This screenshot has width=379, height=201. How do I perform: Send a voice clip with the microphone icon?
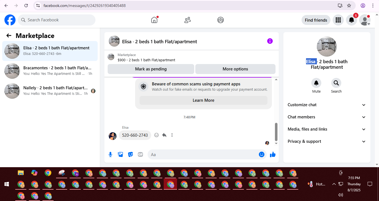tap(110, 154)
